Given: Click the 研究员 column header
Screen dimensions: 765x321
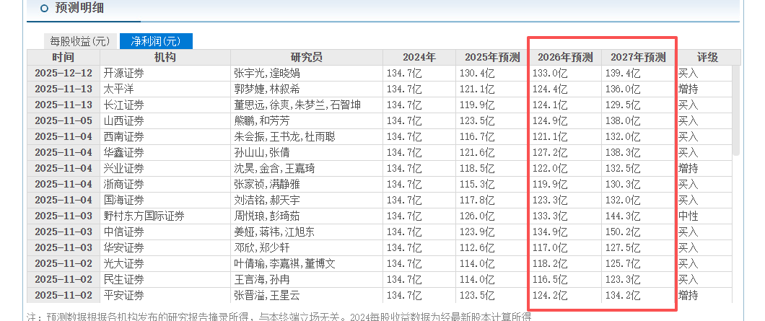Looking at the screenshot, I should 307,58.
